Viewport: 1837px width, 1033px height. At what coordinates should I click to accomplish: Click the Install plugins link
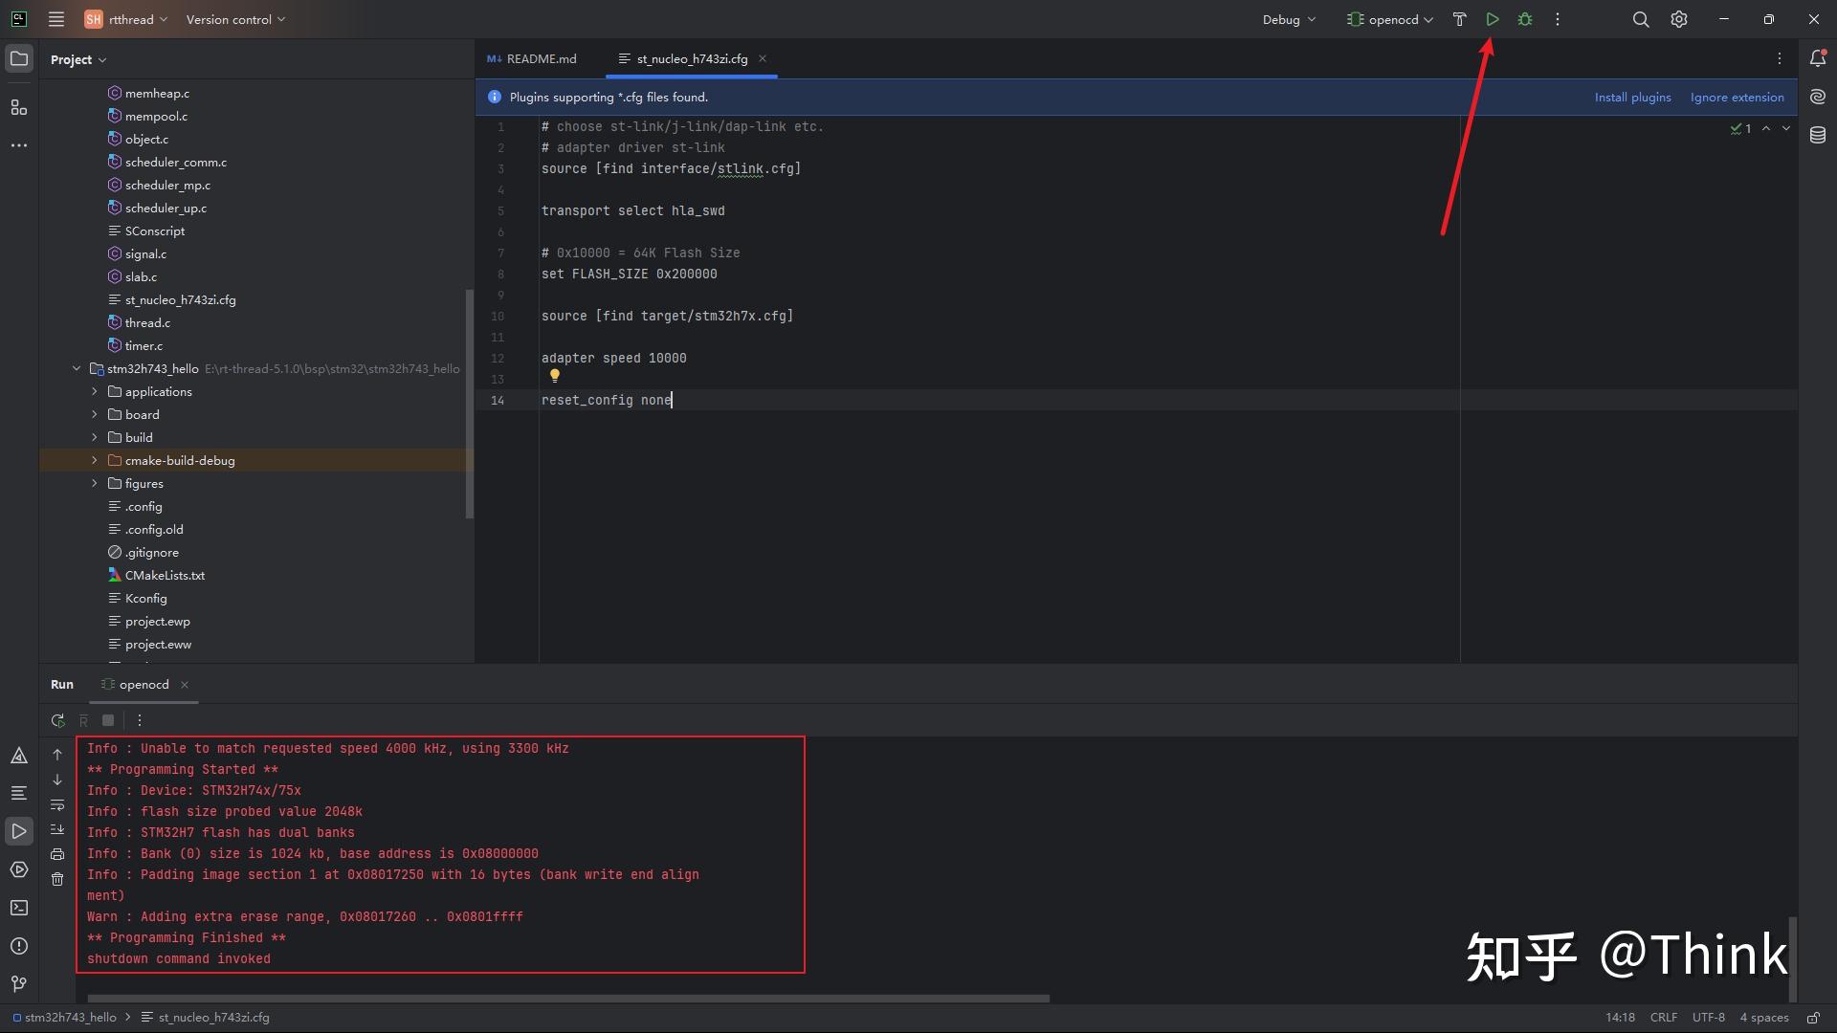pyautogui.click(x=1632, y=97)
